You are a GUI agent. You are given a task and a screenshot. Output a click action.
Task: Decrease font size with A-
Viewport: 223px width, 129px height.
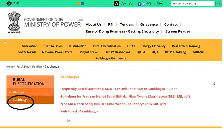coord(131,3)
